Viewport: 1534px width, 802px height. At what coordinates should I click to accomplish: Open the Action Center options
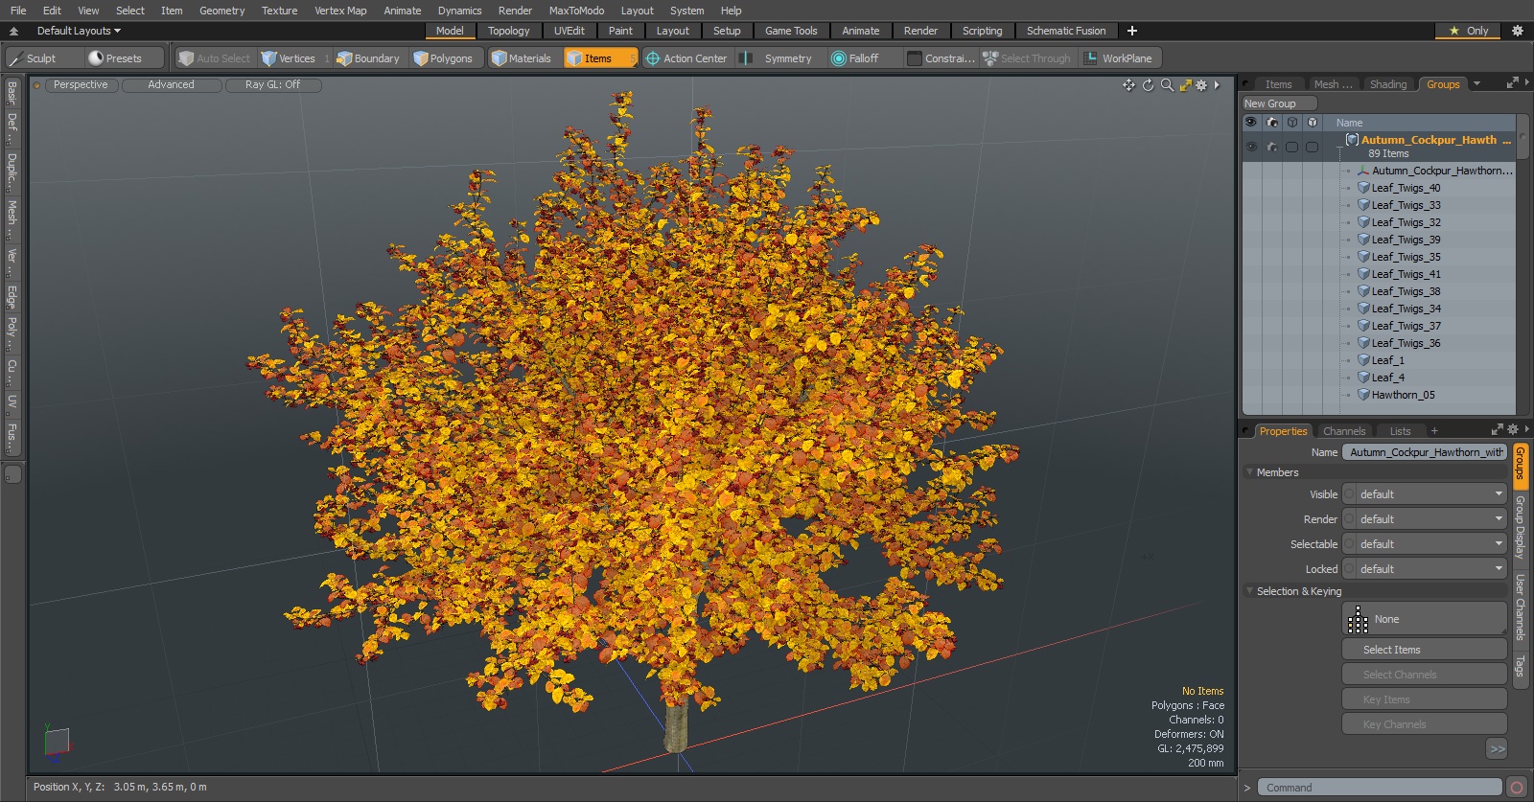686,58
